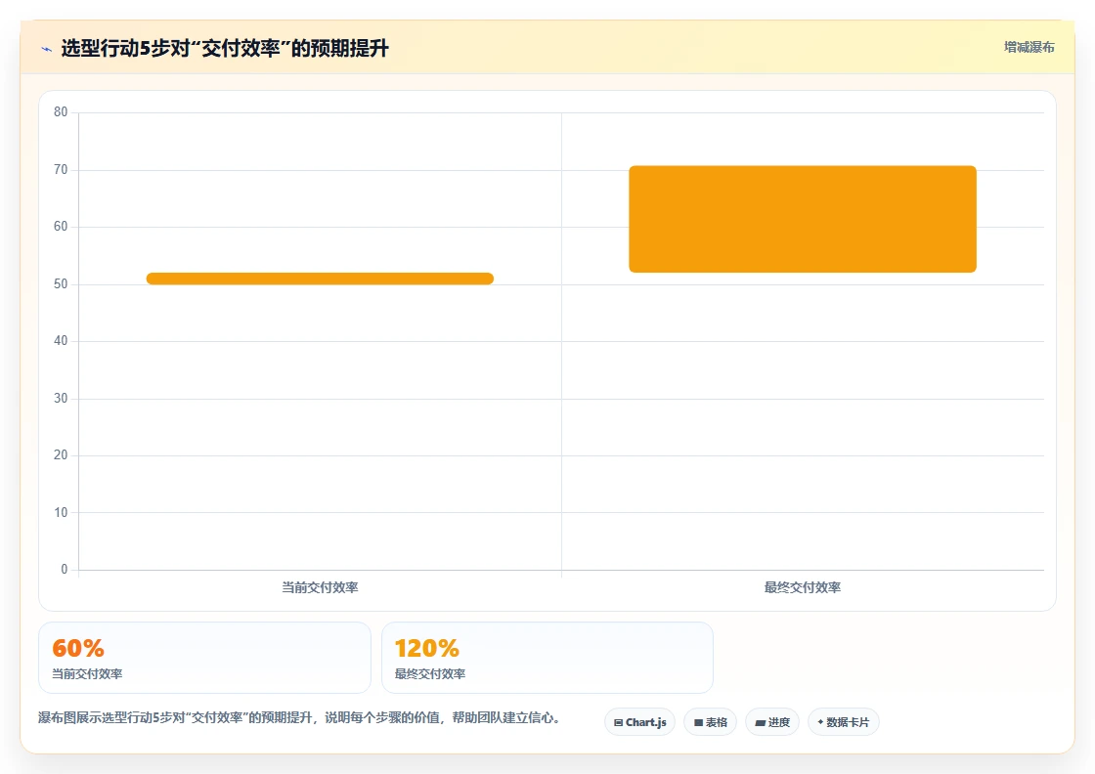
Task: Click the chart title 选型行动5步对“交付效率”的预期提升
Action: coord(225,48)
